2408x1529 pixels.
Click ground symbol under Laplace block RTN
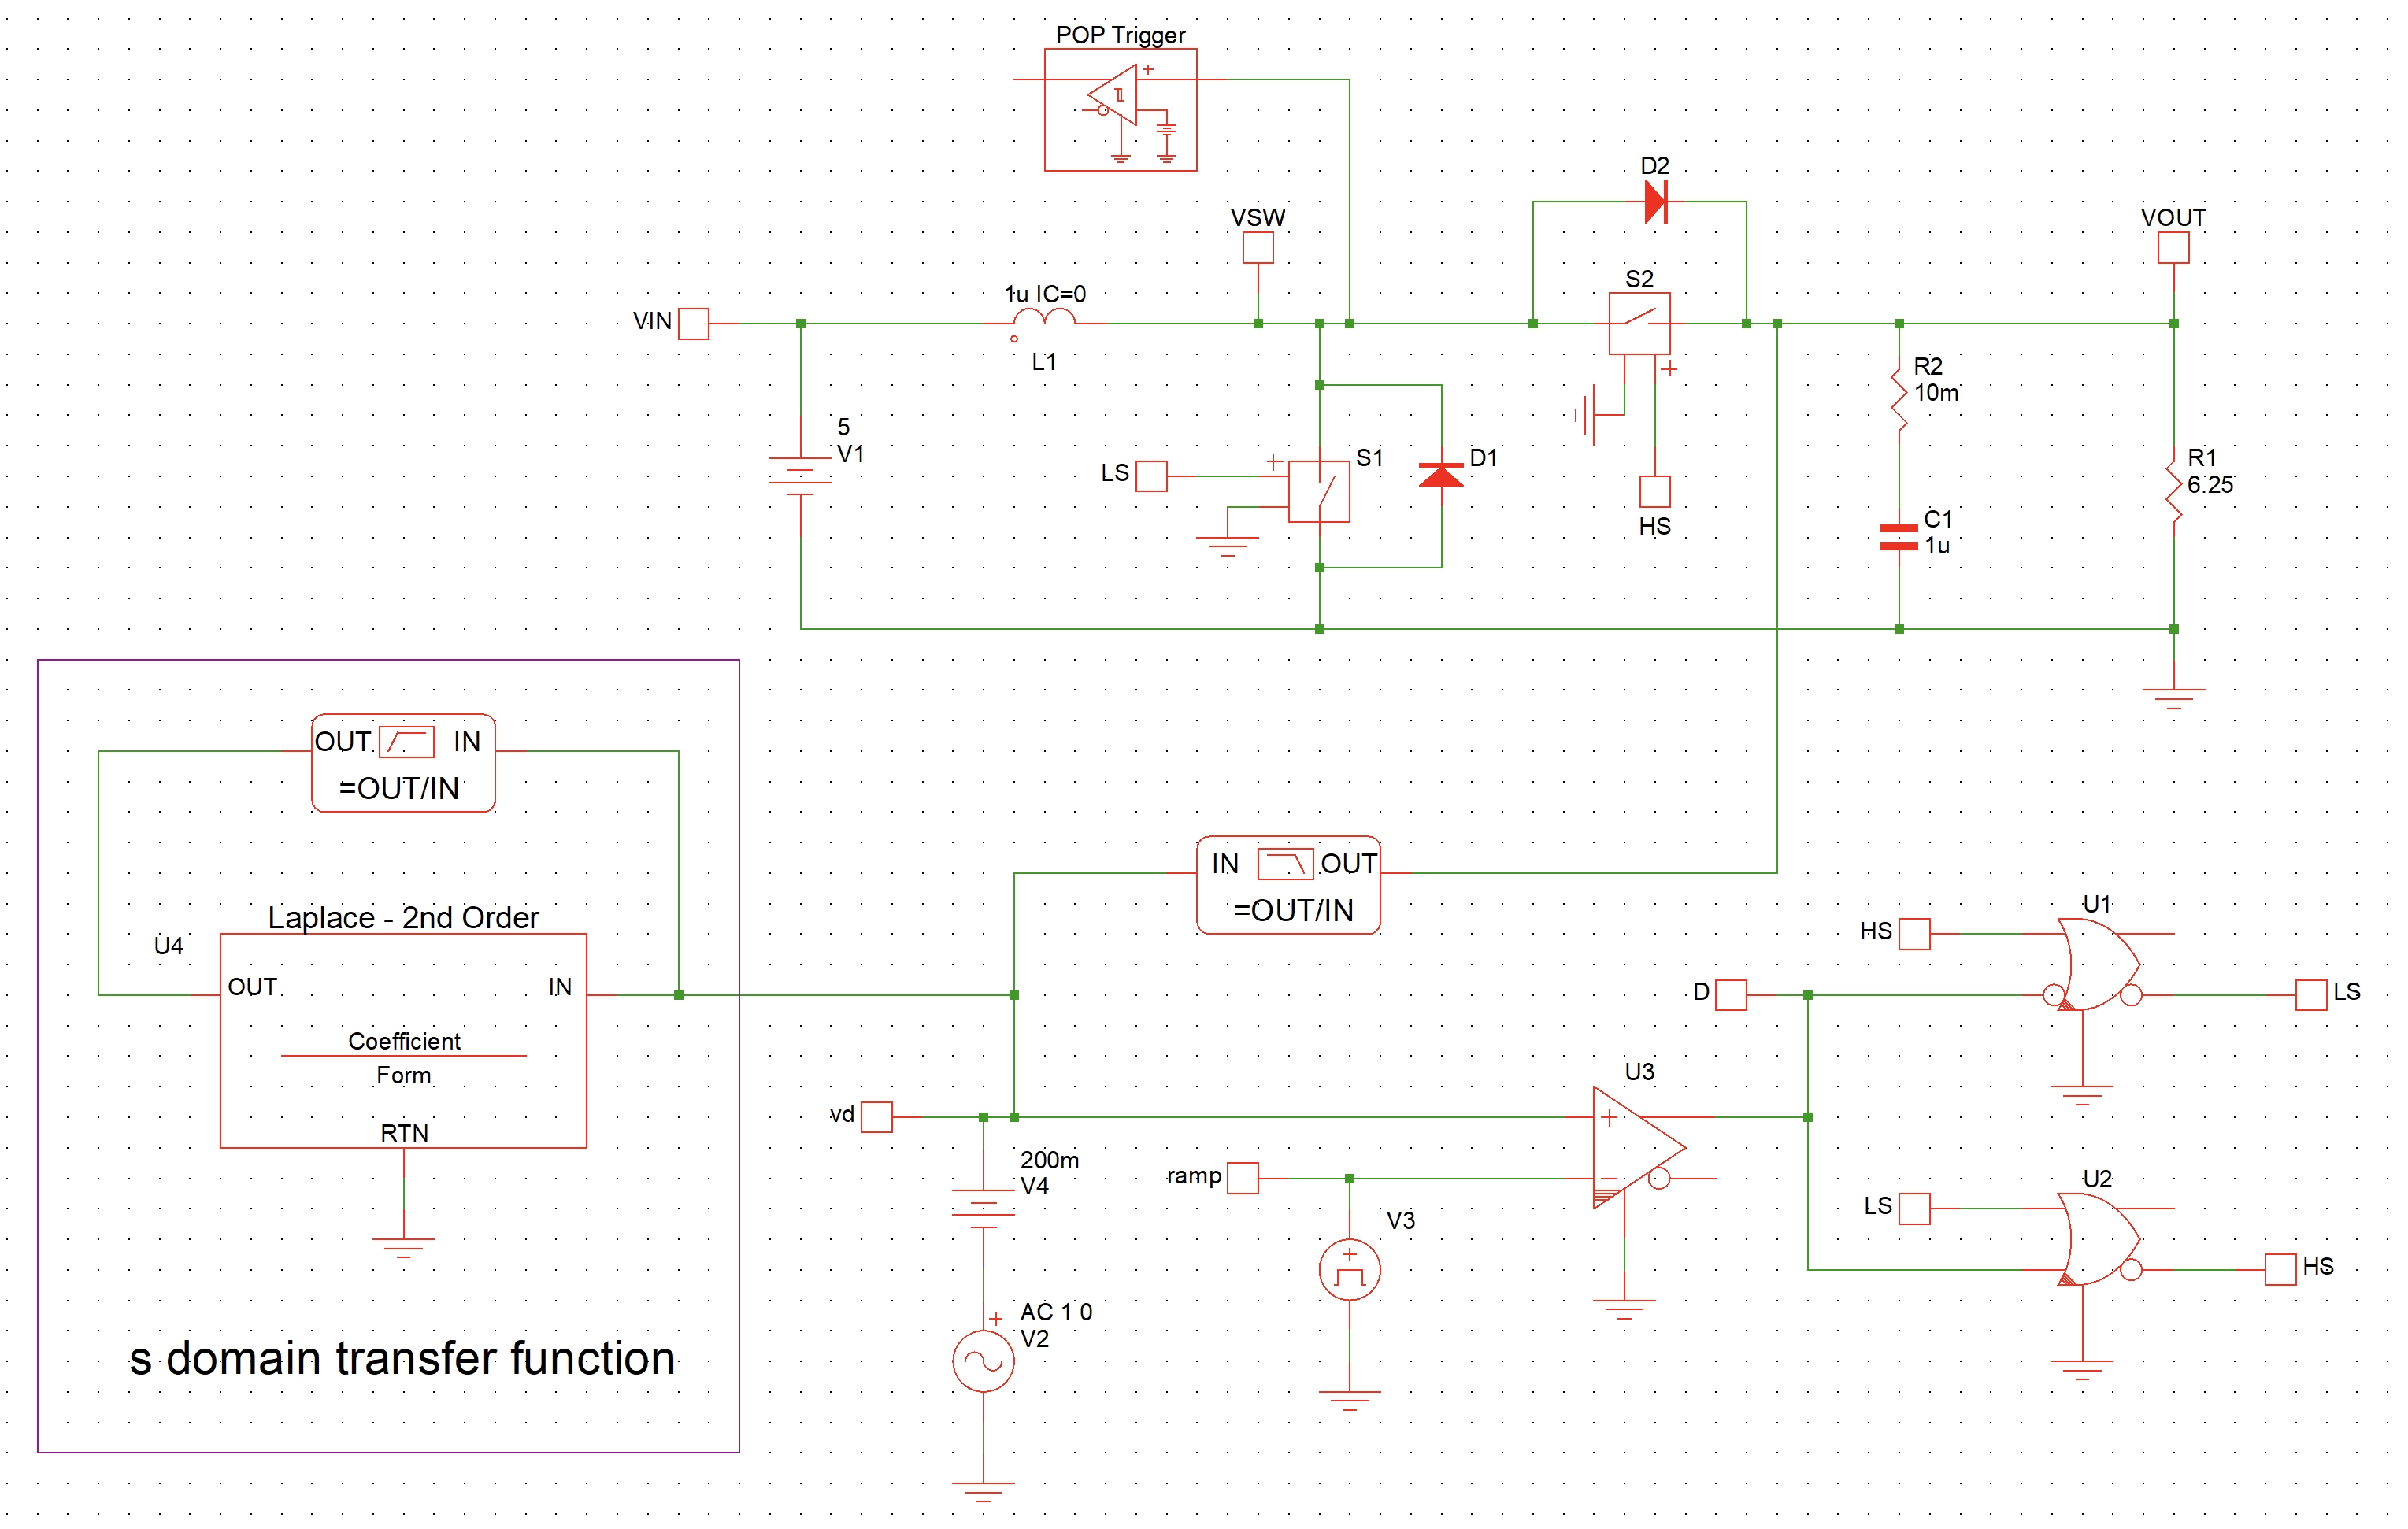click(x=403, y=1248)
